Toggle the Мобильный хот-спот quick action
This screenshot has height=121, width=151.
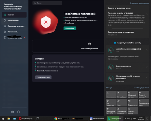133,94
